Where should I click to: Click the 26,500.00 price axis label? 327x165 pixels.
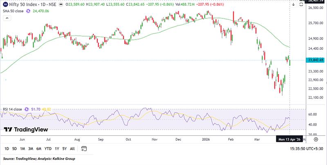pyautogui.click(x=316, y=8)
